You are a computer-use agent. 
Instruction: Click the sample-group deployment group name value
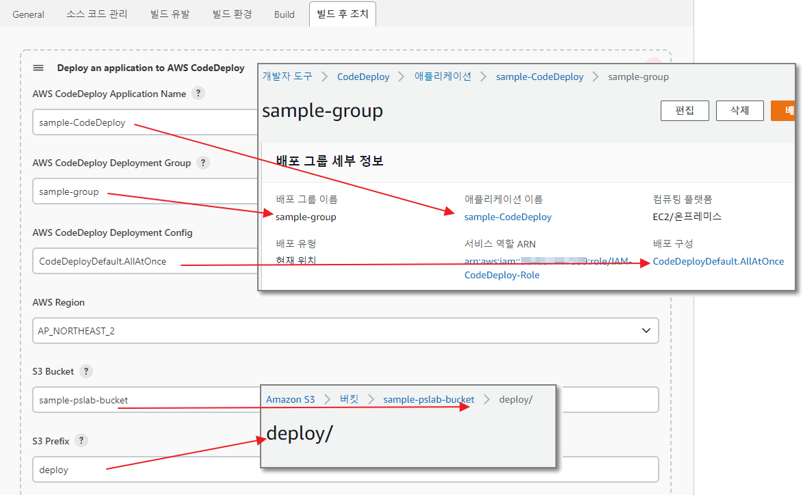[306, 217]
